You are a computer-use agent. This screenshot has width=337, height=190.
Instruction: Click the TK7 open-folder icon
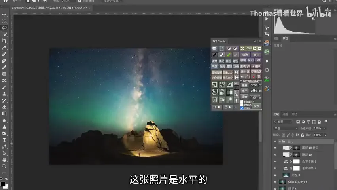click(x=214, y=49)
